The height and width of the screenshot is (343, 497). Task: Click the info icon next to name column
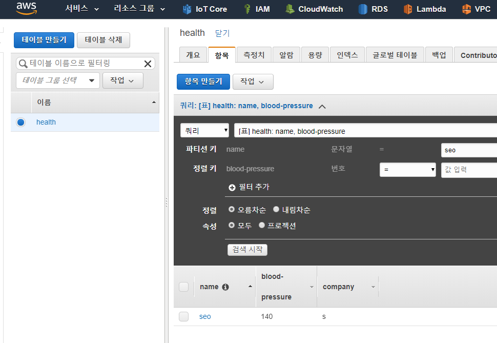pyautogui.click(x=225, y=287)
